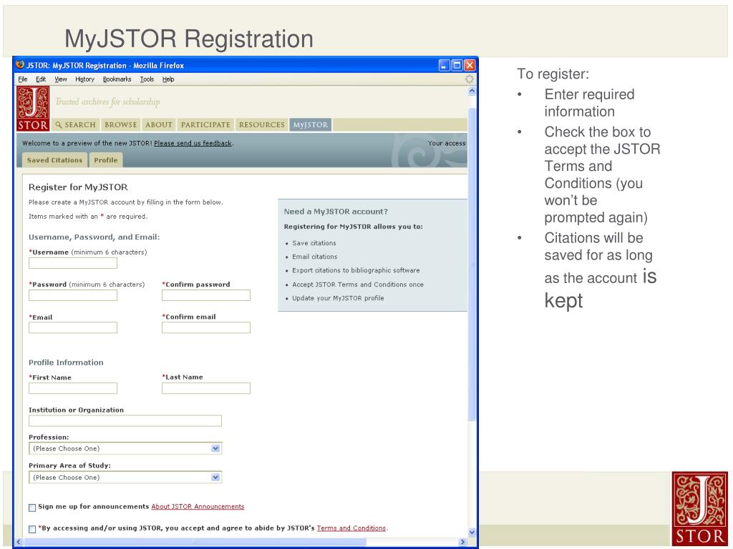Go to the RESOURCES navigation tab

pyautogui.click(x=261, y=124)
